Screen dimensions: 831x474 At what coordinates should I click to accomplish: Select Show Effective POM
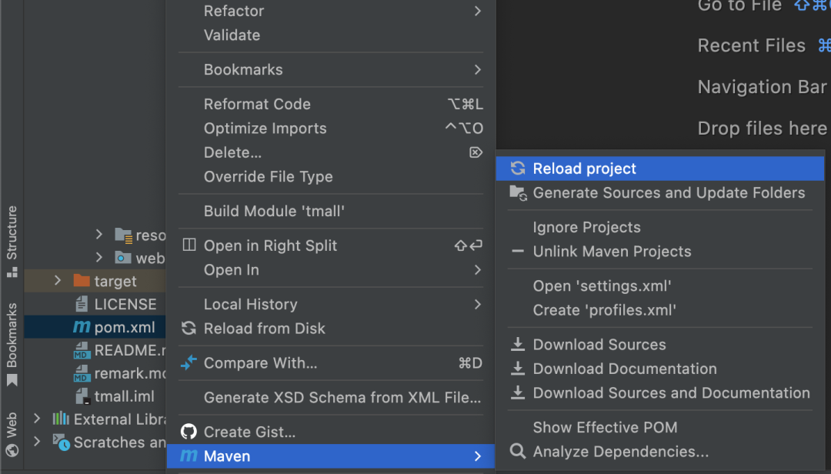click(x=605, y=427)
